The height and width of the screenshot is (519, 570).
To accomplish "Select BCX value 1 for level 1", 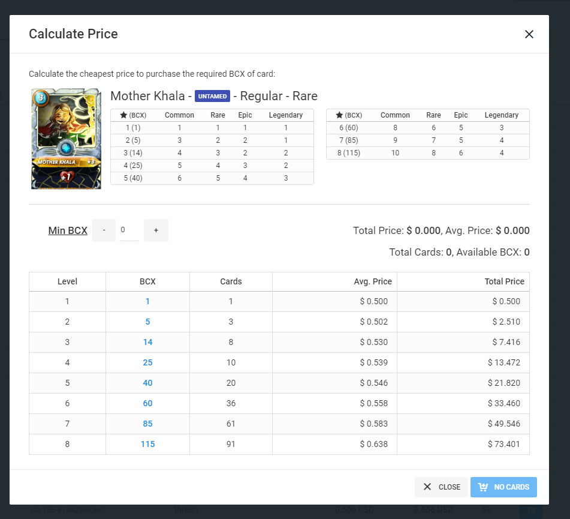I will [x=147, y=302].
